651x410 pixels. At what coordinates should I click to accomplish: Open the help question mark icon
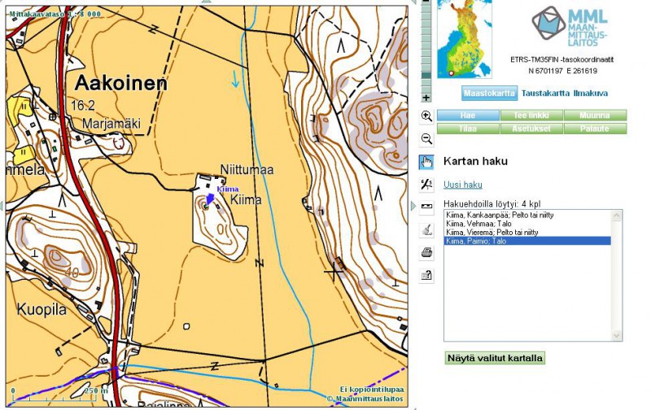pyautogui.click(x=426, y=276)
